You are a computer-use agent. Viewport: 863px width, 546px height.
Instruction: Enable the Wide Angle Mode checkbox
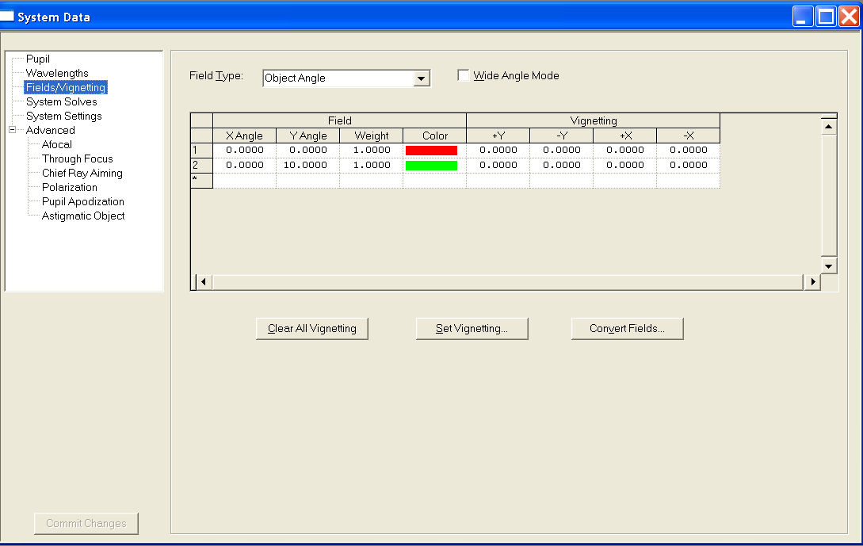[x=464, y=75]
